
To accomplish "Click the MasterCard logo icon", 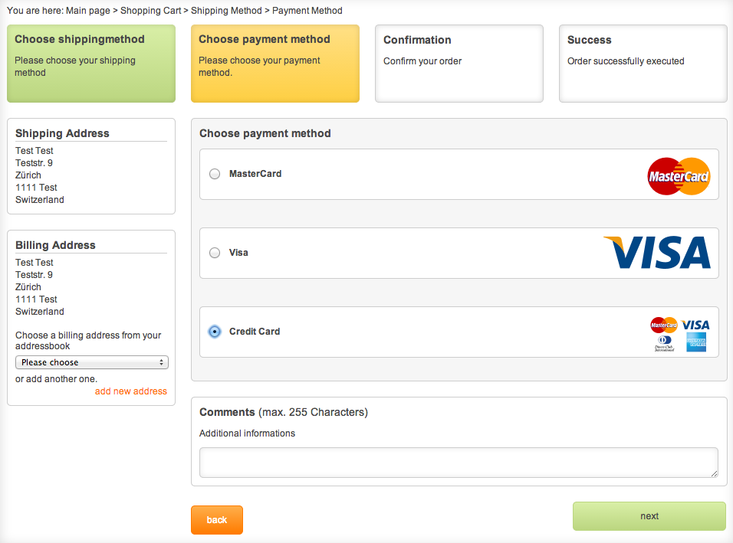I will [679, 176].
